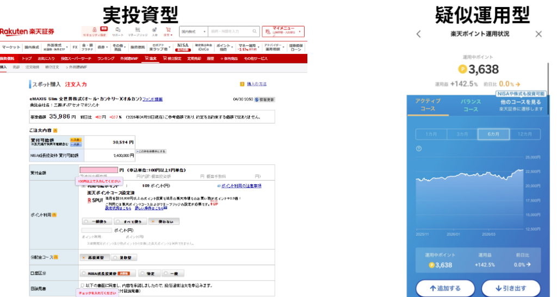The width and height of the screenshot is (557, 297).
Task: Click the 購入の方法 question mark icon
Action: pos(242,84)
